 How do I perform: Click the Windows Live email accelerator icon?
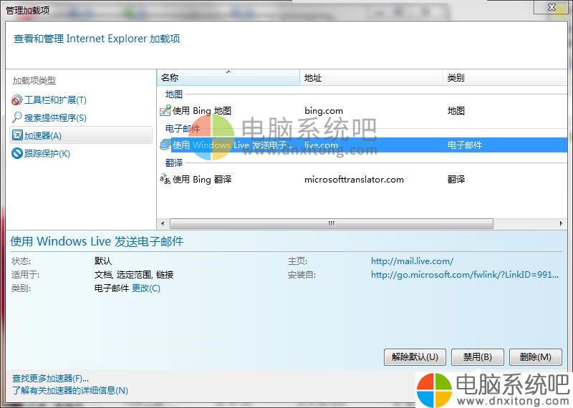tap(165, 145)
